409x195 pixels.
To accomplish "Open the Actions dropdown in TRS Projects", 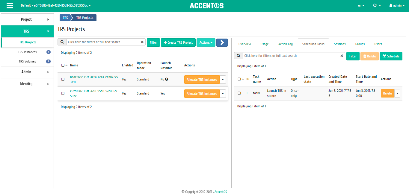I will coord(206,42).
